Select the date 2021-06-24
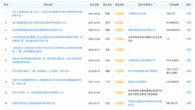This screenshot has width=195, height=110. (94, 14)
